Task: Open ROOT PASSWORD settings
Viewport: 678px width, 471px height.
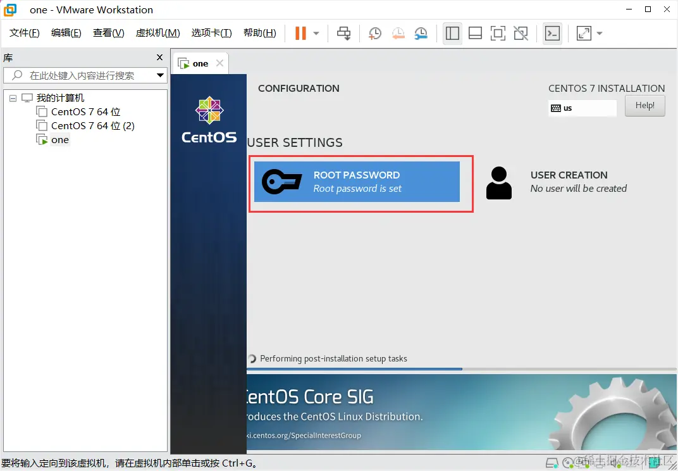Action: tap(357, 182)
